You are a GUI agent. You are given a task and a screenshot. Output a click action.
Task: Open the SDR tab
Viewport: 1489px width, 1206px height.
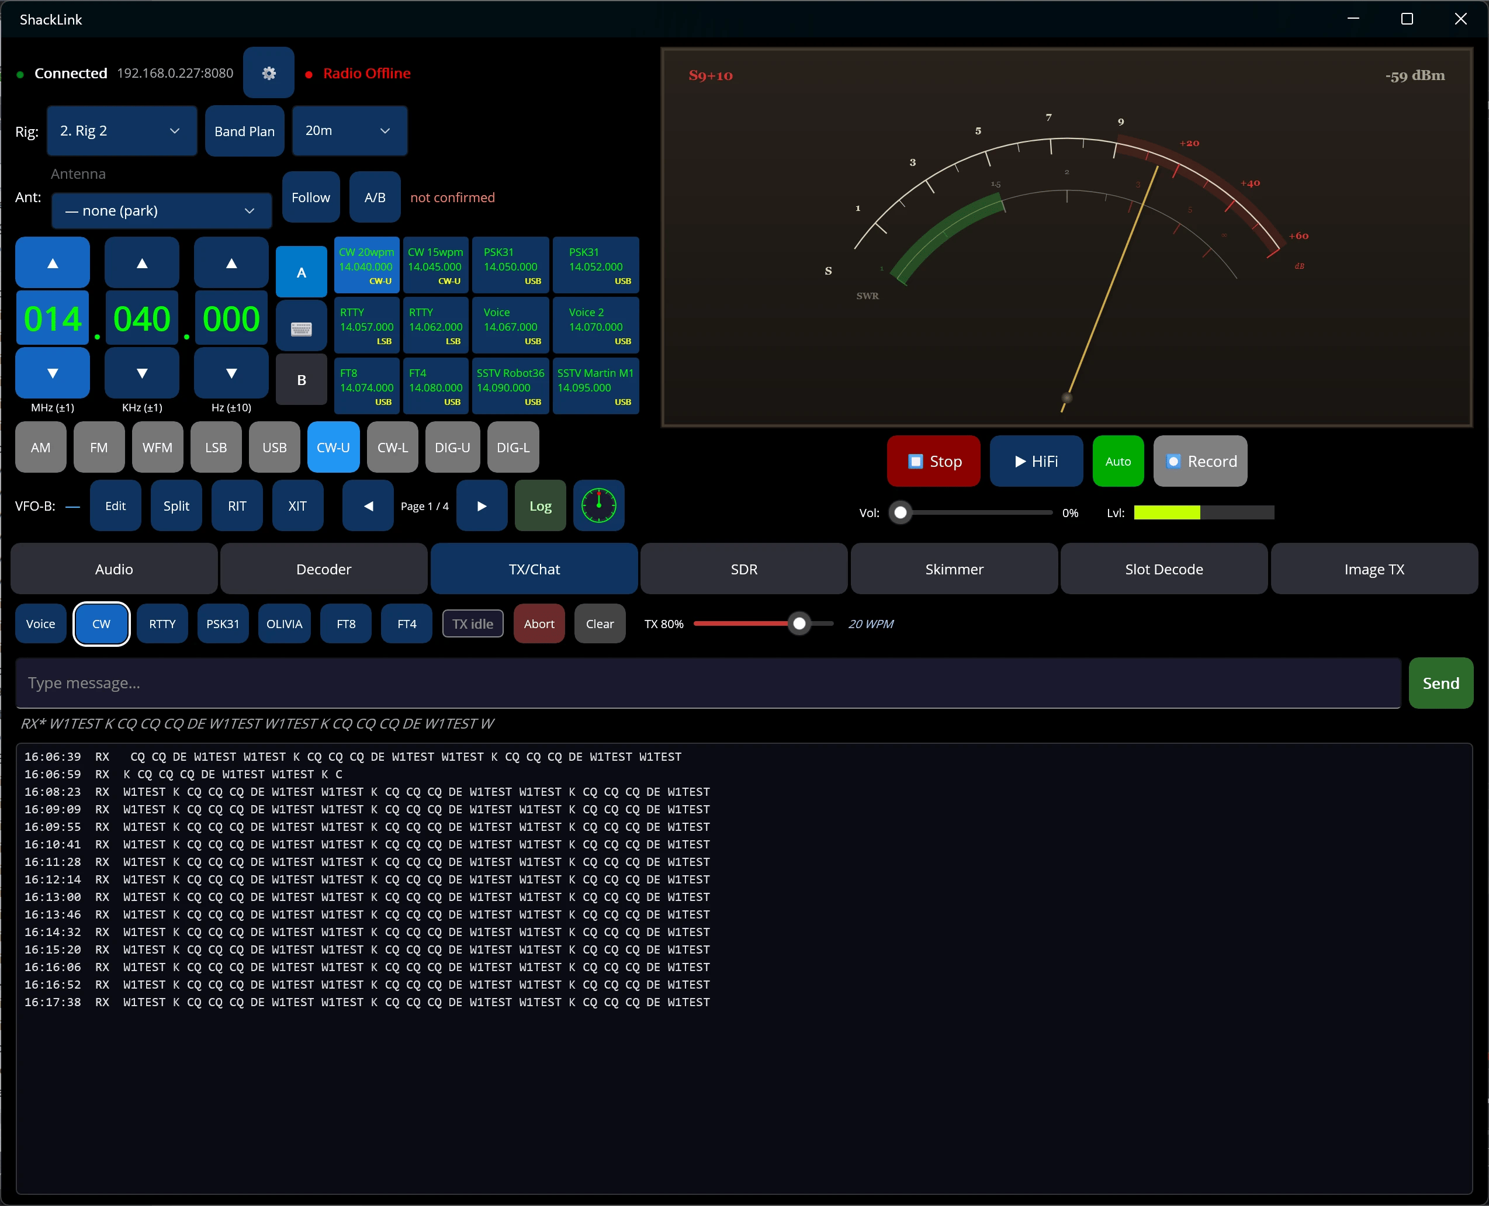pyautogui.click(x=743, y=569)
